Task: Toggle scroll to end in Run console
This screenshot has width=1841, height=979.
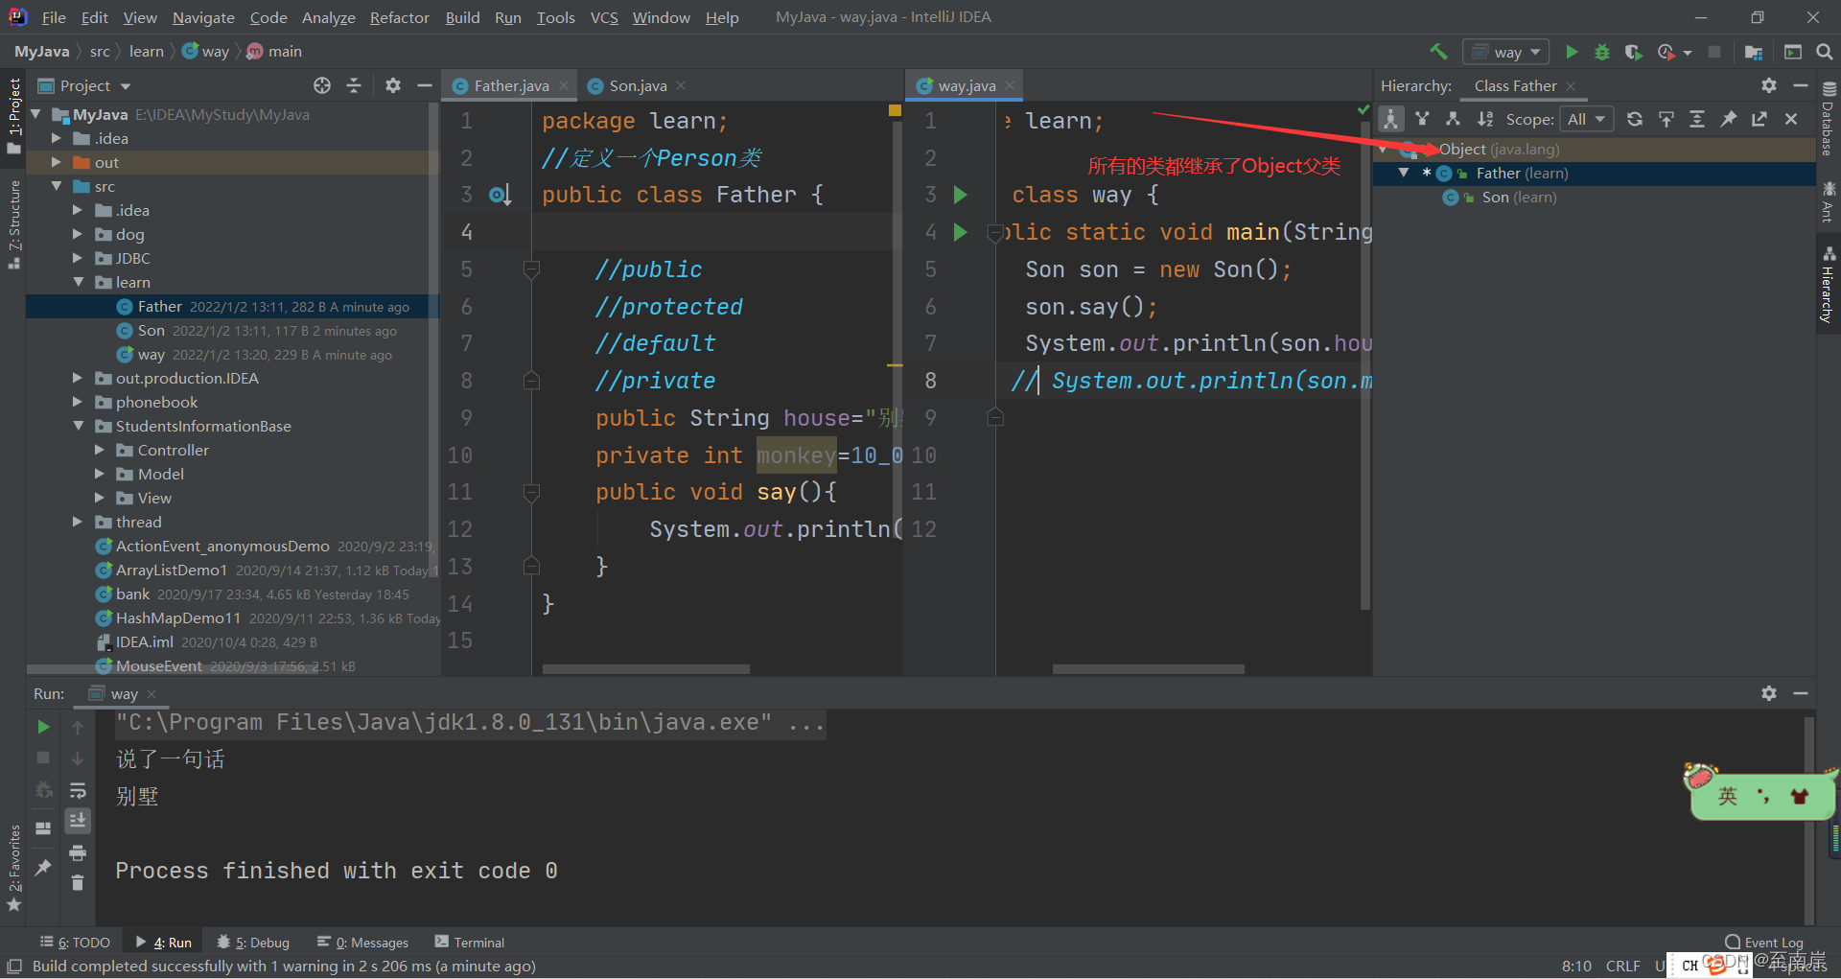Action: pos(78,821)
